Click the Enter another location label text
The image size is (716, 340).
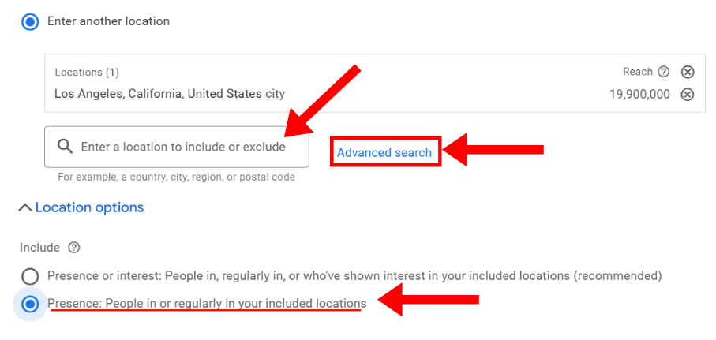[x=108, y=21]
